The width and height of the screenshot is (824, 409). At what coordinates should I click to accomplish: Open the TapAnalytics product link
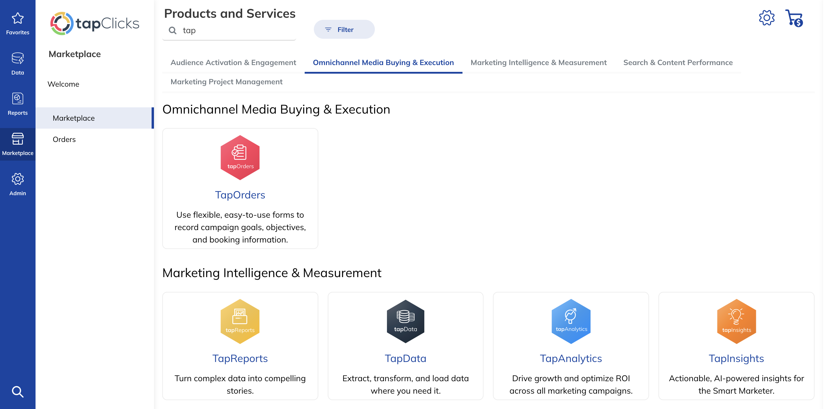(x=571, y=358)
